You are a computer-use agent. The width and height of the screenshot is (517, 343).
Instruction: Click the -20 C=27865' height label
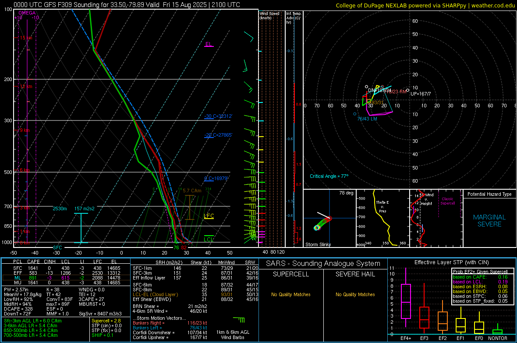click(218, 135)
